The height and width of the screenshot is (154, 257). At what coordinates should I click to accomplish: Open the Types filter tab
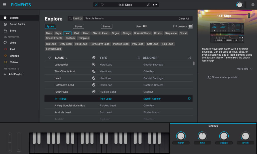(x=50, y=26)
